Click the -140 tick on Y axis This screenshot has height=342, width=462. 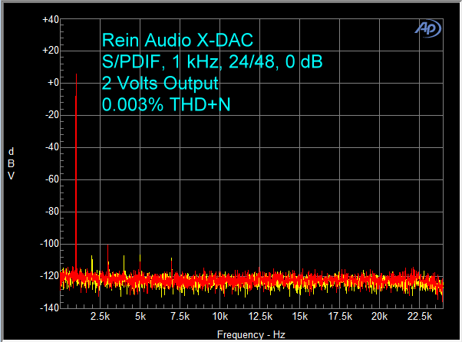(x=50, y=307)
